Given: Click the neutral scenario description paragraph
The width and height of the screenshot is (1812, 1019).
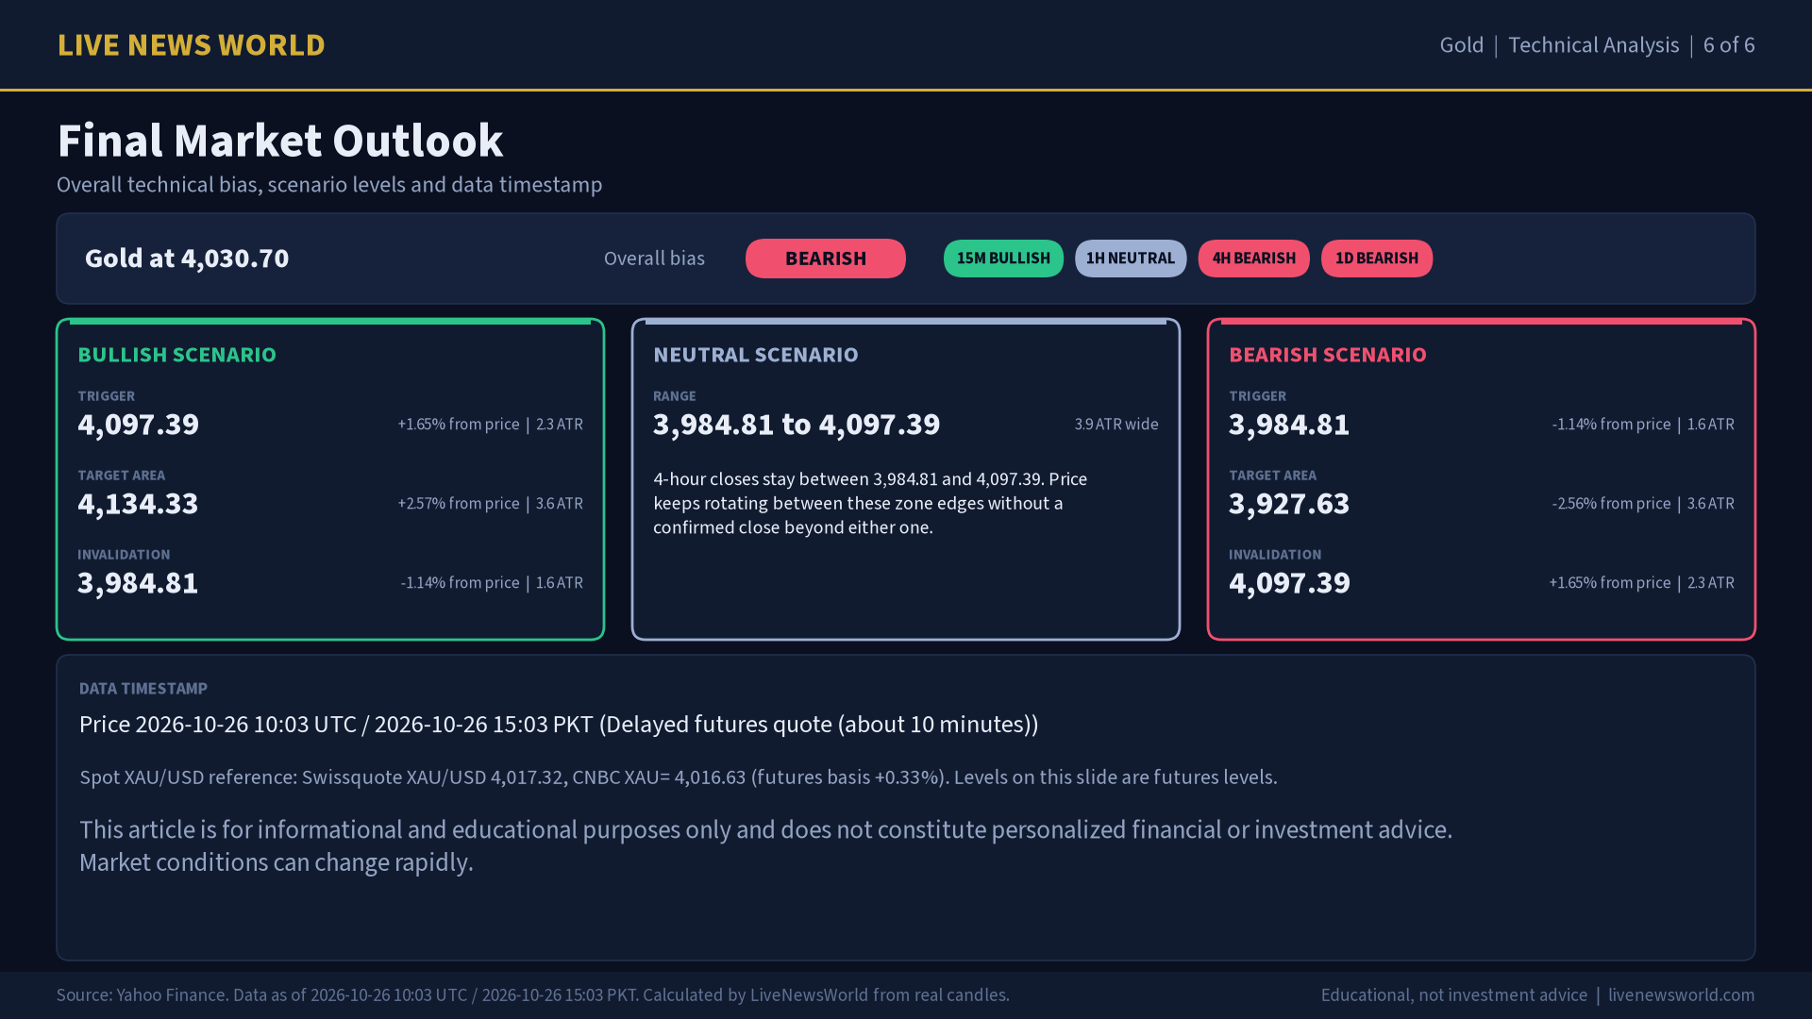Looking at the screenshot, I should 870,503.
